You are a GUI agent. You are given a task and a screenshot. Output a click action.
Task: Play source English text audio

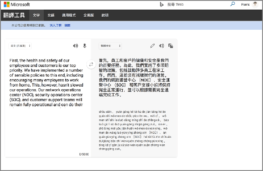coord(75,45)
